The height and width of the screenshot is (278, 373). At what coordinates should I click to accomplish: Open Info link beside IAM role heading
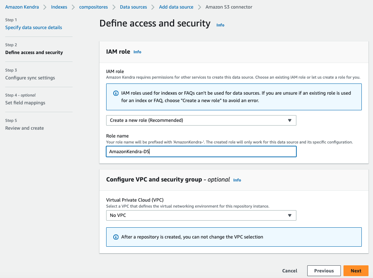pos(137,52)
